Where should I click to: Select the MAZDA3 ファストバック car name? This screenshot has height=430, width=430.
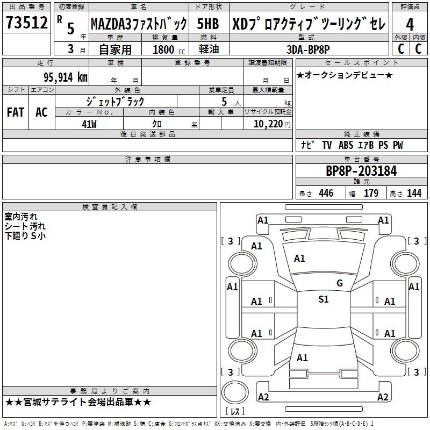coord(138,24)
